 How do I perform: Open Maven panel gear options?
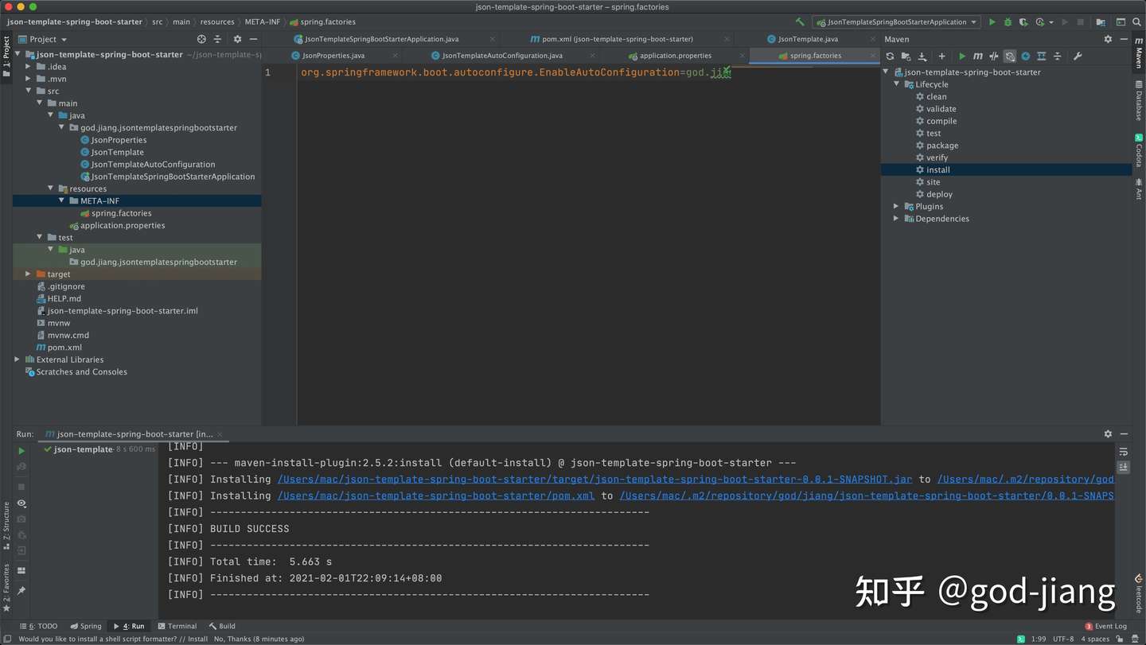1108,39
